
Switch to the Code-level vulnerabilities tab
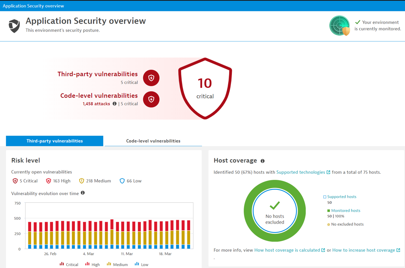click(153, 141)
